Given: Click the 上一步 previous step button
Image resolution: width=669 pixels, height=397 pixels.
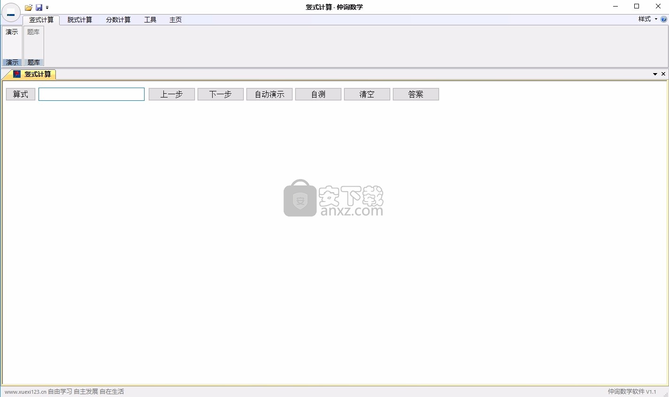Looking at the screenshot, I should pos(172,94).
